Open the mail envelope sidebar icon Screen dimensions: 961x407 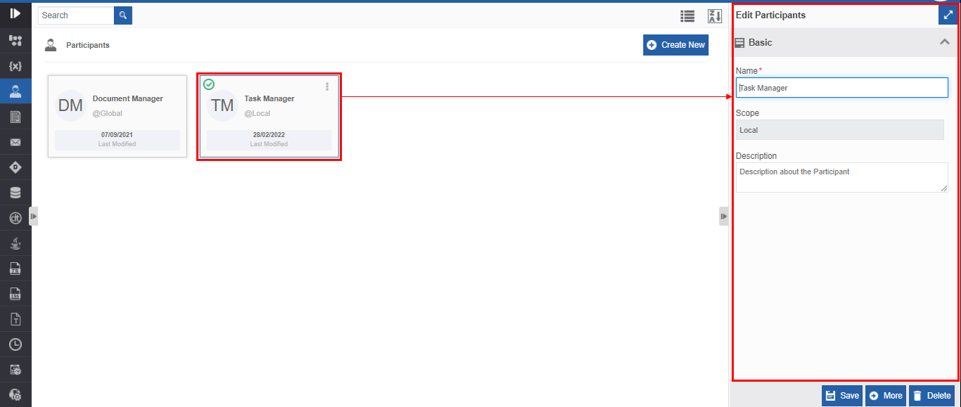(15, 143)
